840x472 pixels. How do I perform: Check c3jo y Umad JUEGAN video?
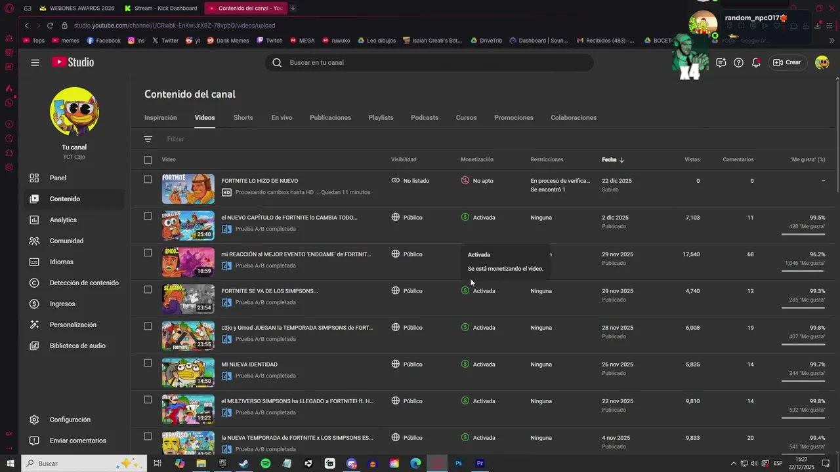[x=148, y=326]
